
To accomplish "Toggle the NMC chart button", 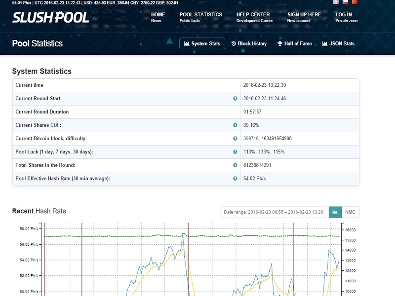I will pyautogui.click(x=350, y=212).
